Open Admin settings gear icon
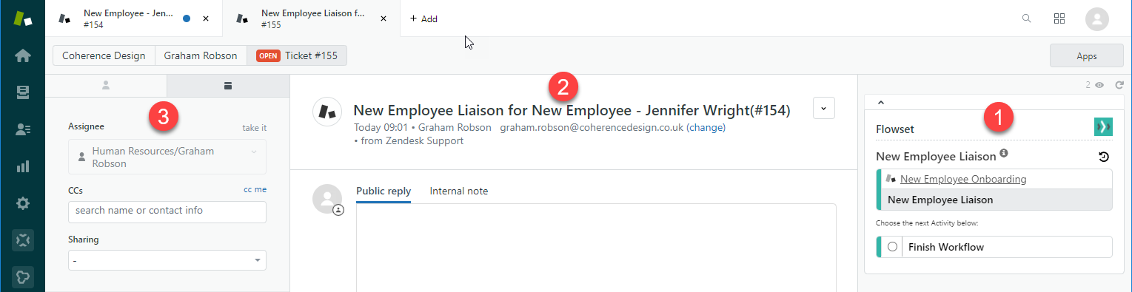Screen dimensions: 1132x292 [23, 203]
